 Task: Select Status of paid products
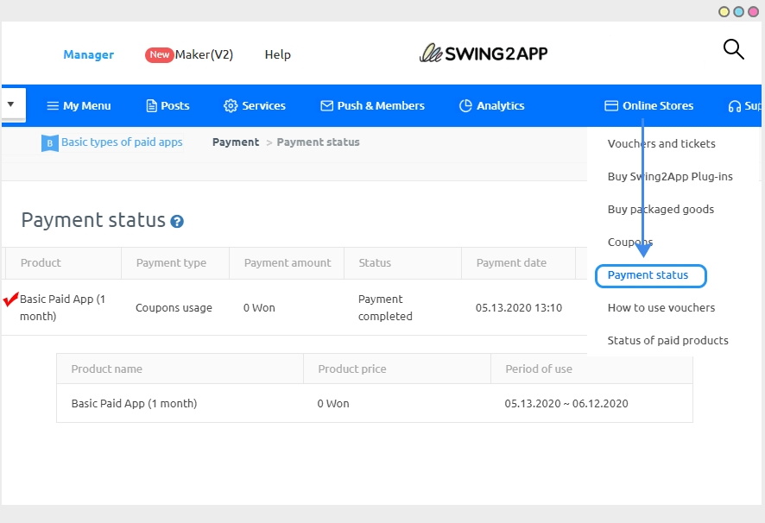click(x=667, y=341)
